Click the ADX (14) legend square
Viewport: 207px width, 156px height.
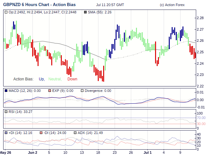click(x=75, y=133)
